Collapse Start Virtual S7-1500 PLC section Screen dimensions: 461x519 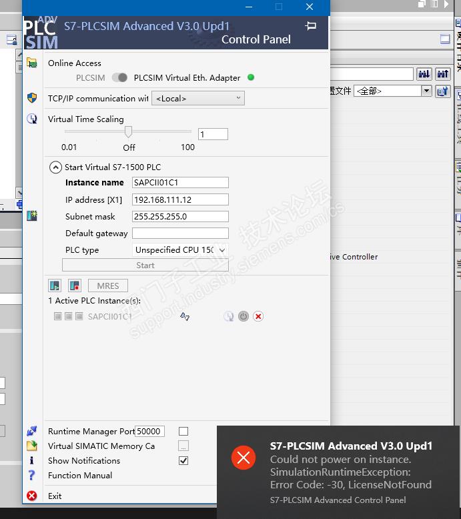point(55,167)
